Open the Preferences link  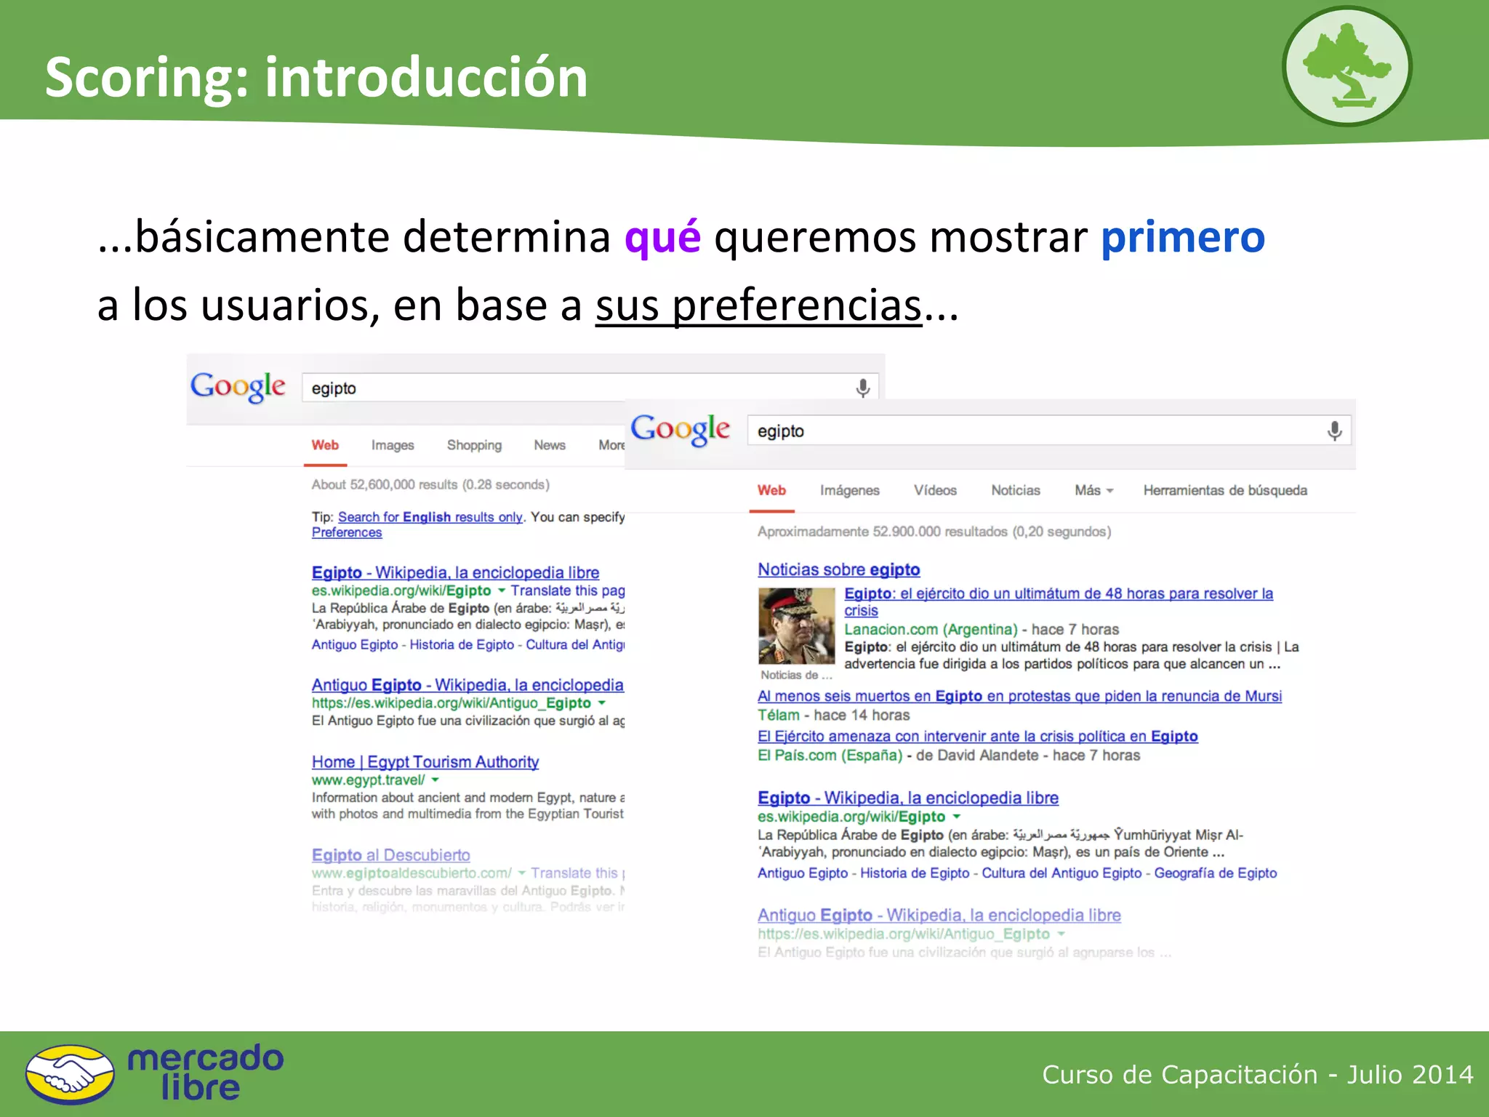(347, 532)
